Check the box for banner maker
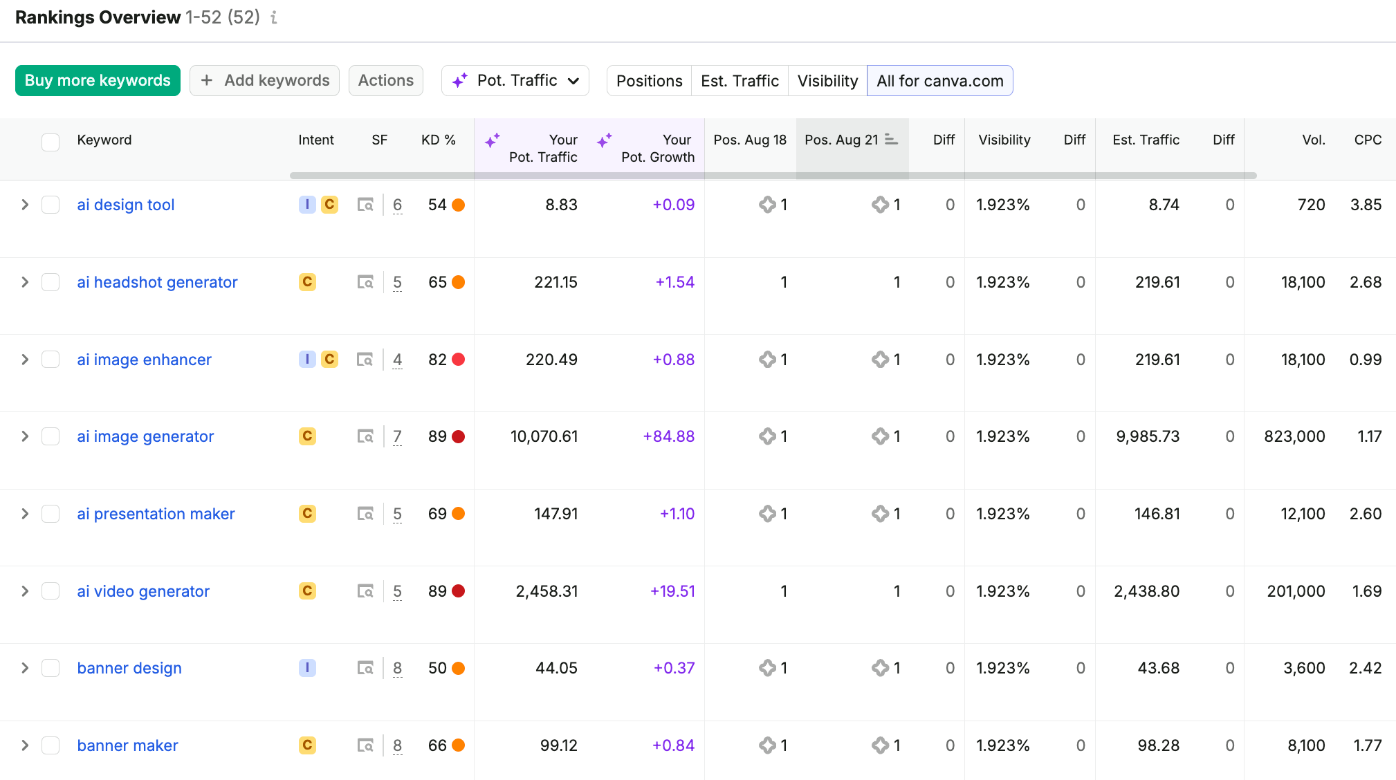The height and width of the screenshot is (780, 1396). click(50, 745)
